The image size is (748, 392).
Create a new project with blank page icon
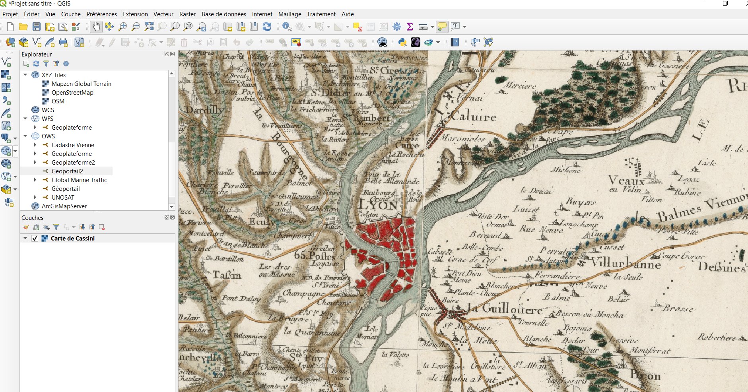[x=10, y=27]
